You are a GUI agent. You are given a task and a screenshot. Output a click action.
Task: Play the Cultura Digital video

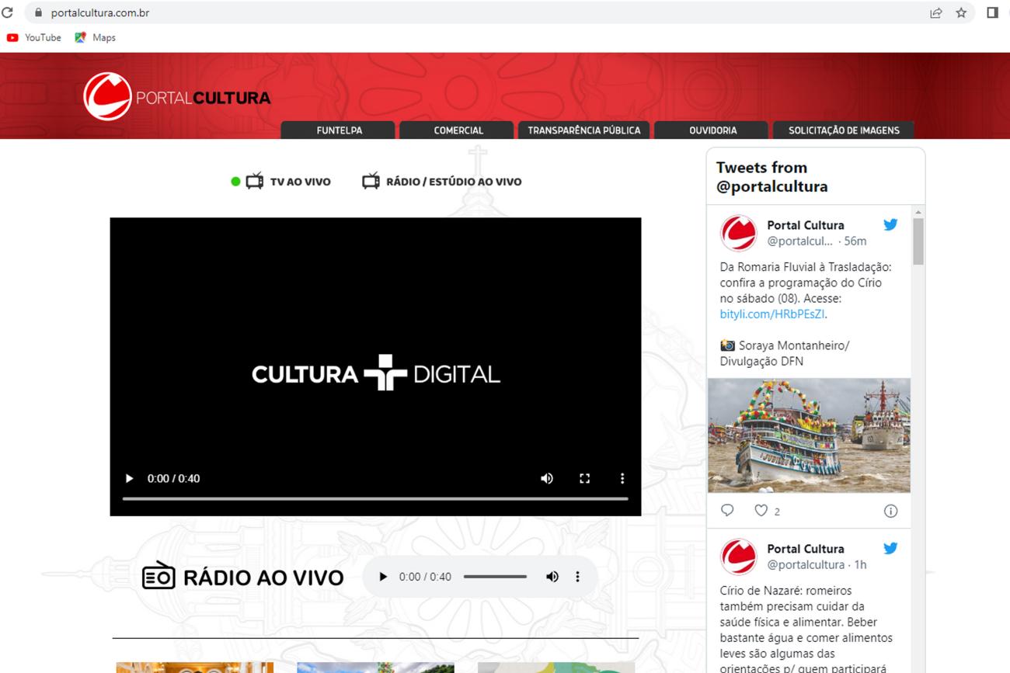[x=129, y=478]
